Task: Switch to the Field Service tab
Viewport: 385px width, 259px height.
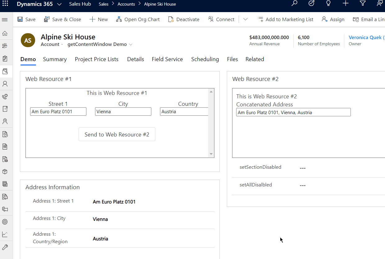Action: click(x=167, y=59)
